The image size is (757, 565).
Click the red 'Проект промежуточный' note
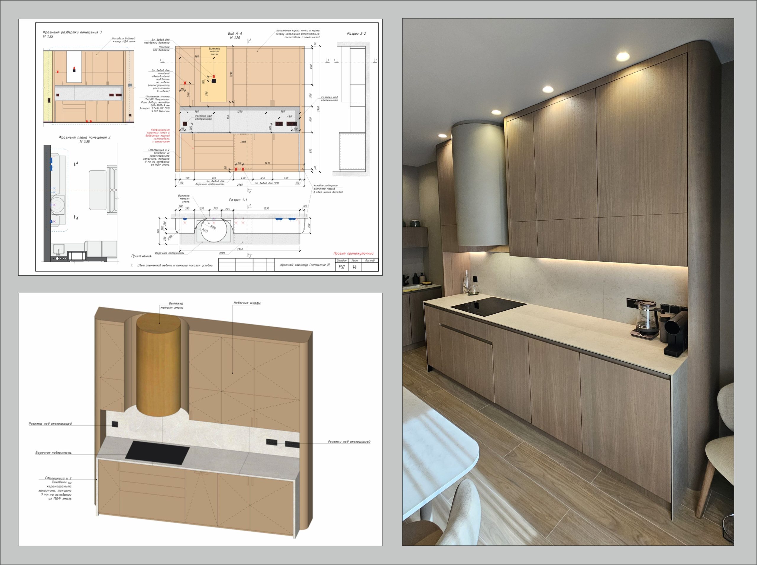click(x=353, y=253)
